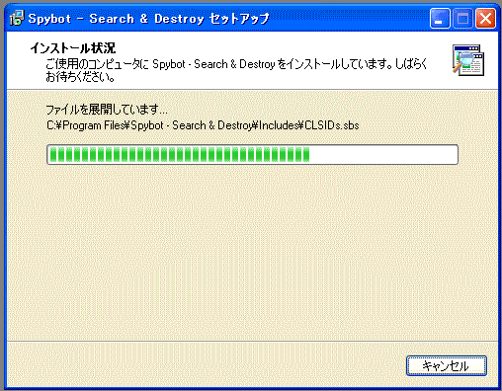Click empty footer area left of キャンセル

(205, 365)
